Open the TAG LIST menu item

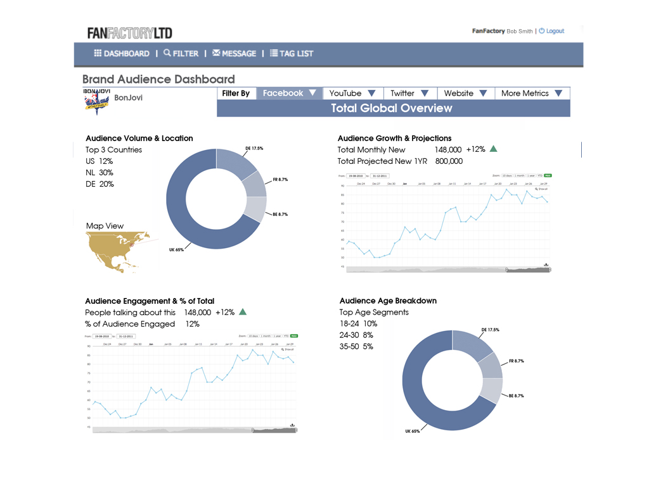(x=292, y=53)
